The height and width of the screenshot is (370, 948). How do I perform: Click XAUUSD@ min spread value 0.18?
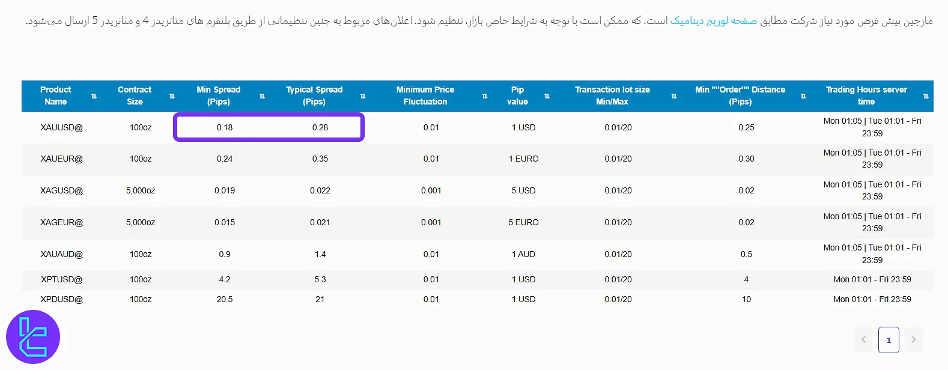pyautogui.click(x=225, y=127)
